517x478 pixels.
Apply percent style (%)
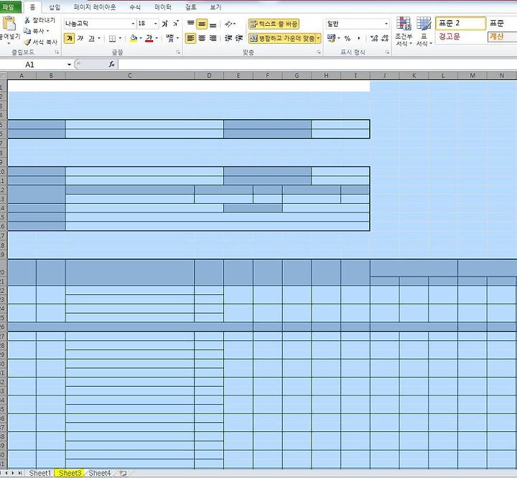pos(348,38)
